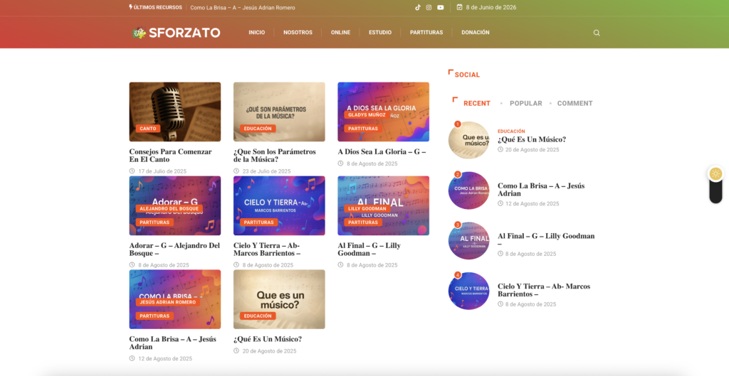Open the Partituras menu item

[426, 33]
